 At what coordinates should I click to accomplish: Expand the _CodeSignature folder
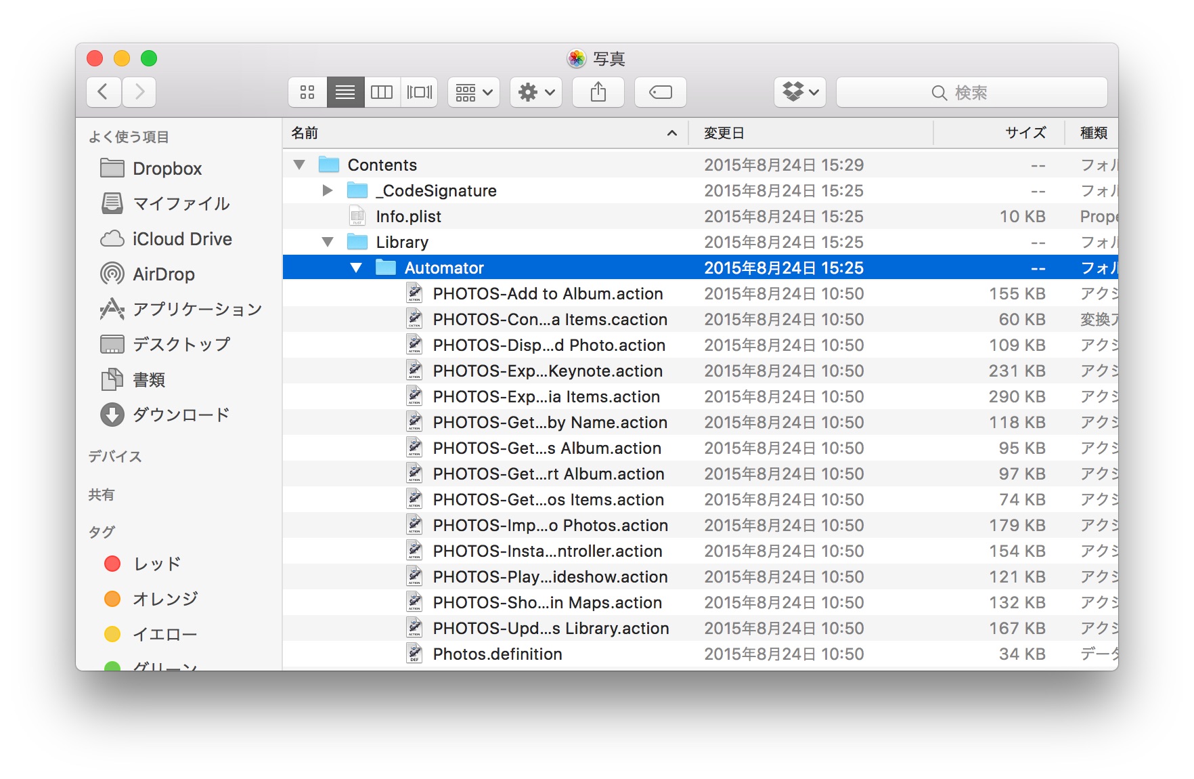tap(328, 190)
